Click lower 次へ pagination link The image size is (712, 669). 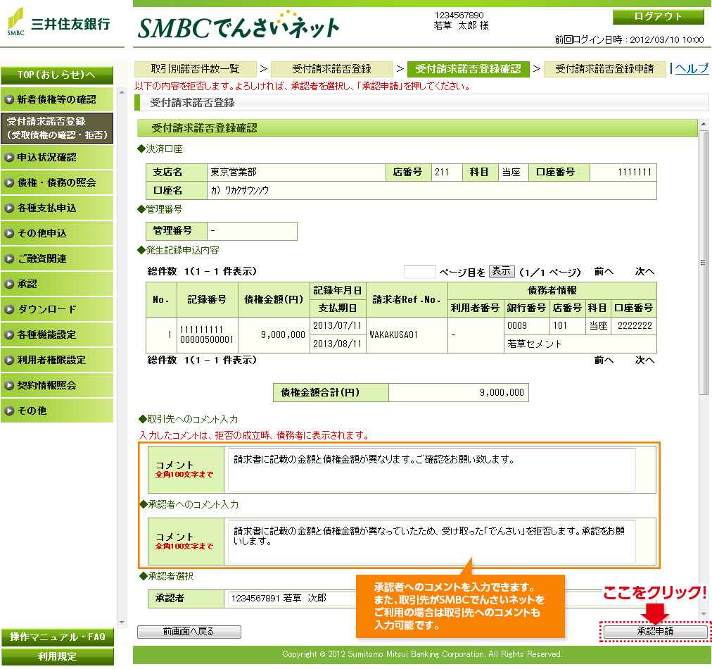tap(644, 361)
